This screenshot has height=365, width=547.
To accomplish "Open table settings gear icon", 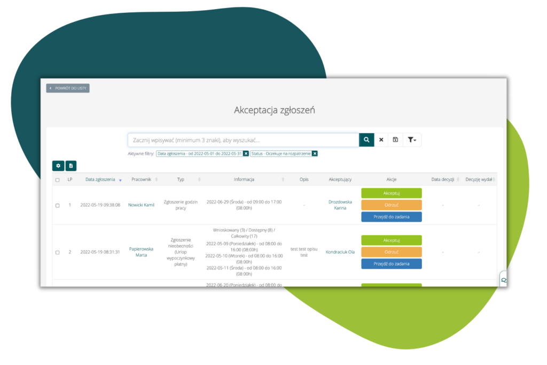I will coord(58,166).
